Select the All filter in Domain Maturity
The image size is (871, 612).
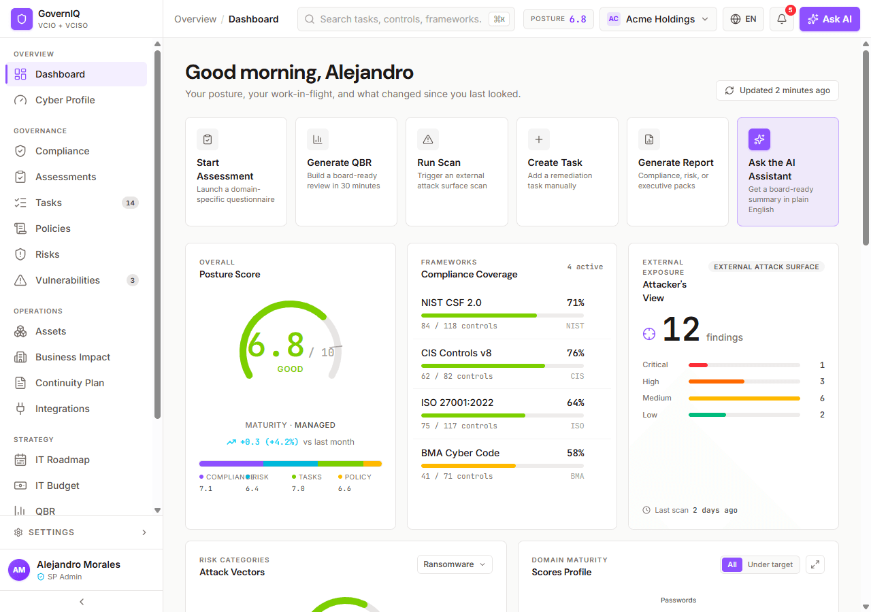732,564
